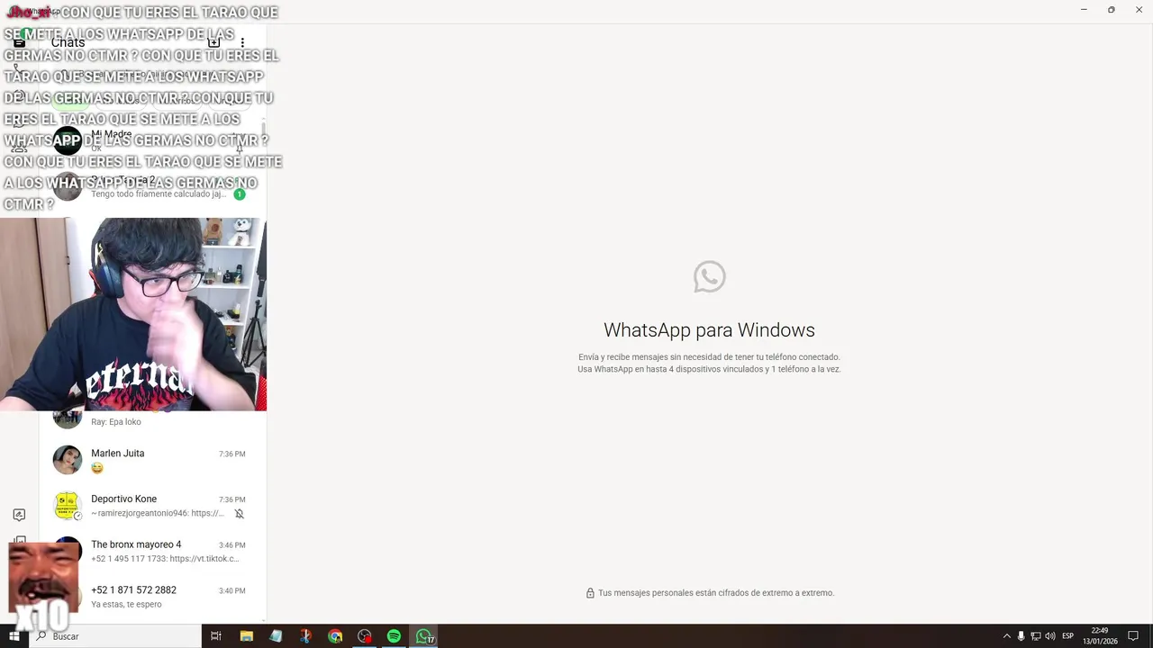Image resolution: width=1153 pixels, height=648 pixels.
Task: Click the end-to-end encryption notice text
Action: [x=716, y=593]
